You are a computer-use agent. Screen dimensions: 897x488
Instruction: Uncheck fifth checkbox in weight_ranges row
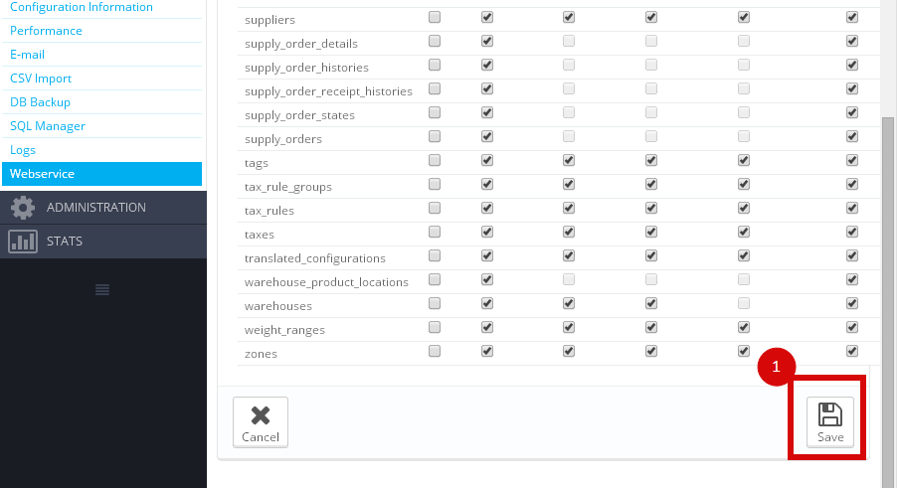744,327
